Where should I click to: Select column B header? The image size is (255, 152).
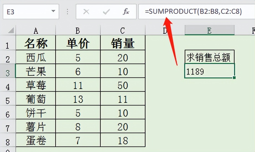point(78,30)
